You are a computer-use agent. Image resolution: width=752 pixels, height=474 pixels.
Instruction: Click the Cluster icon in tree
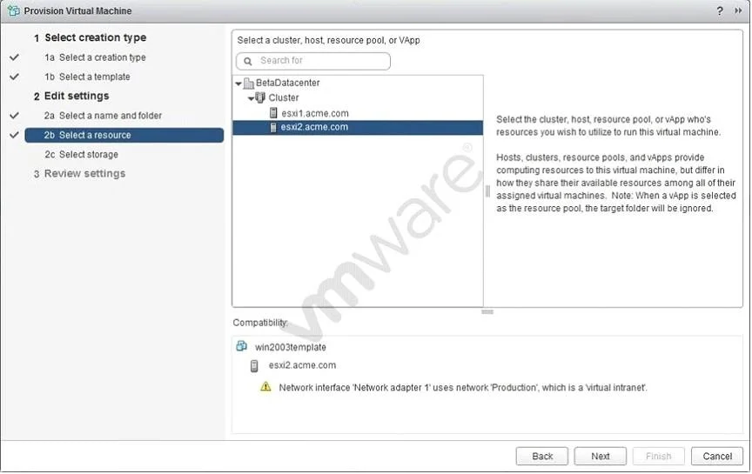(x=260, y=97)
